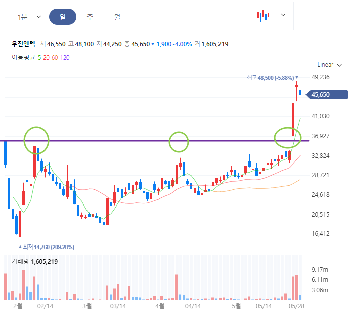Zoom out with the minus icon
The height and width of the screenshot is (328, 350).
(x=312, y=16)
